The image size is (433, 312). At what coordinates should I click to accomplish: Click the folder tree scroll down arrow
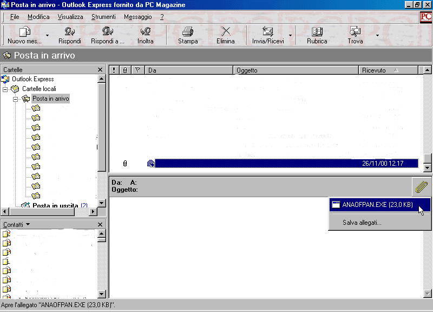(102, 203)
